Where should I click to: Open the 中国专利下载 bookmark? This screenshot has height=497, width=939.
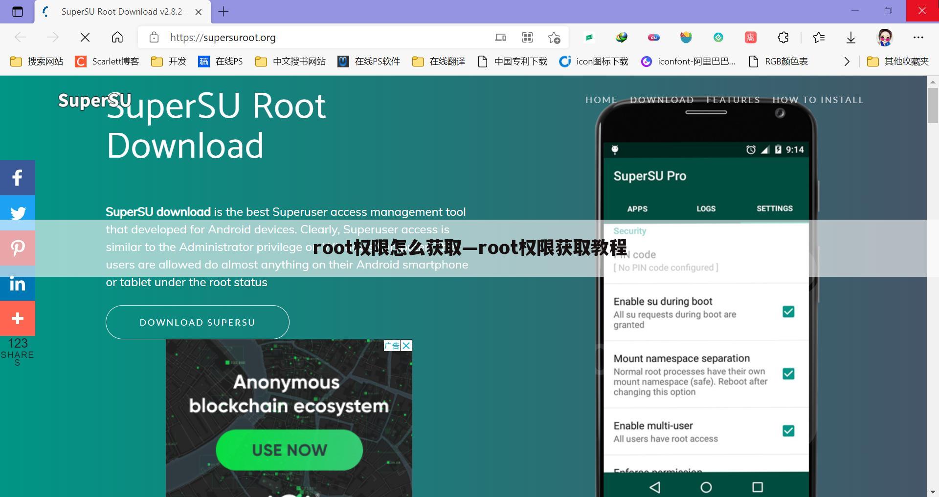pos(513,61)
